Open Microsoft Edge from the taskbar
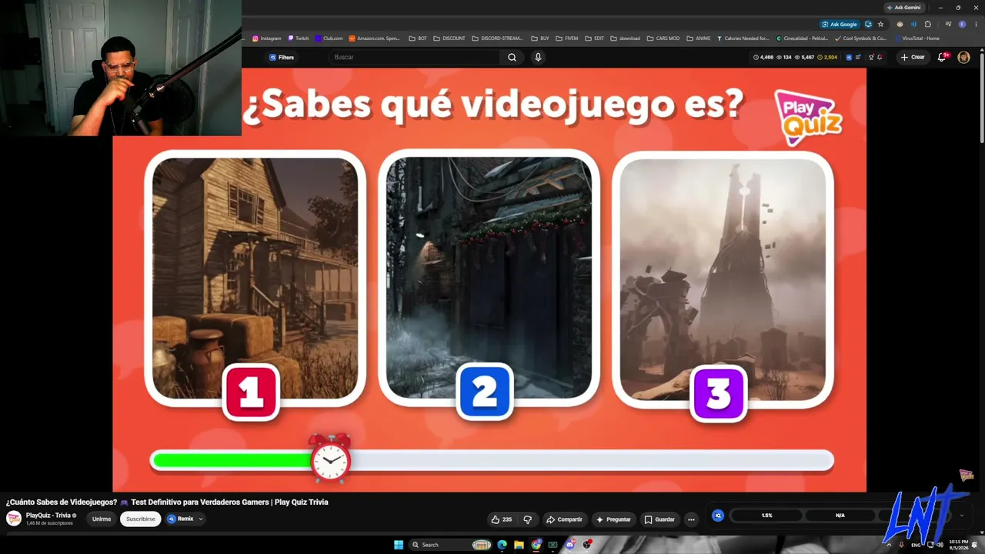This screenshot has width=985, height=554. (x=503, y=545)
